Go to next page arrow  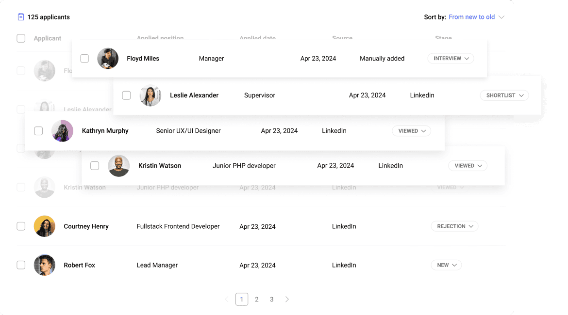click(287, 299)
